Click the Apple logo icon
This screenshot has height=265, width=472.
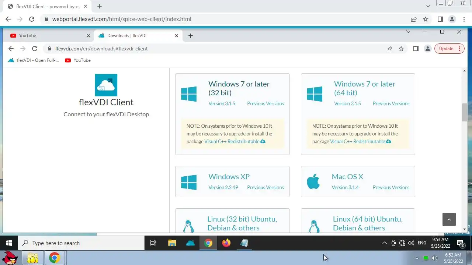313,182
